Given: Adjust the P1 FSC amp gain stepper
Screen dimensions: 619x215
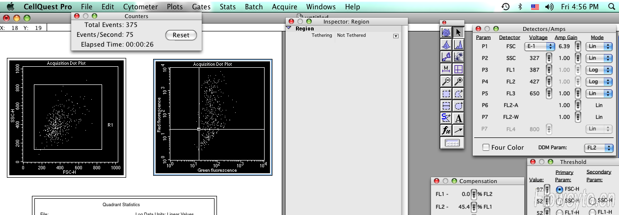Looking at the screenshot, I should 578,46.
